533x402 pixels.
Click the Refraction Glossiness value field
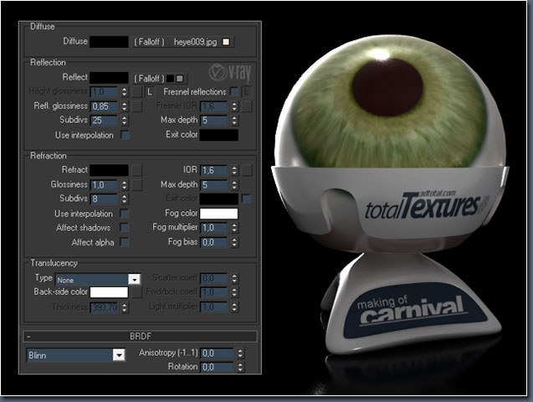[x=104, y=185]
